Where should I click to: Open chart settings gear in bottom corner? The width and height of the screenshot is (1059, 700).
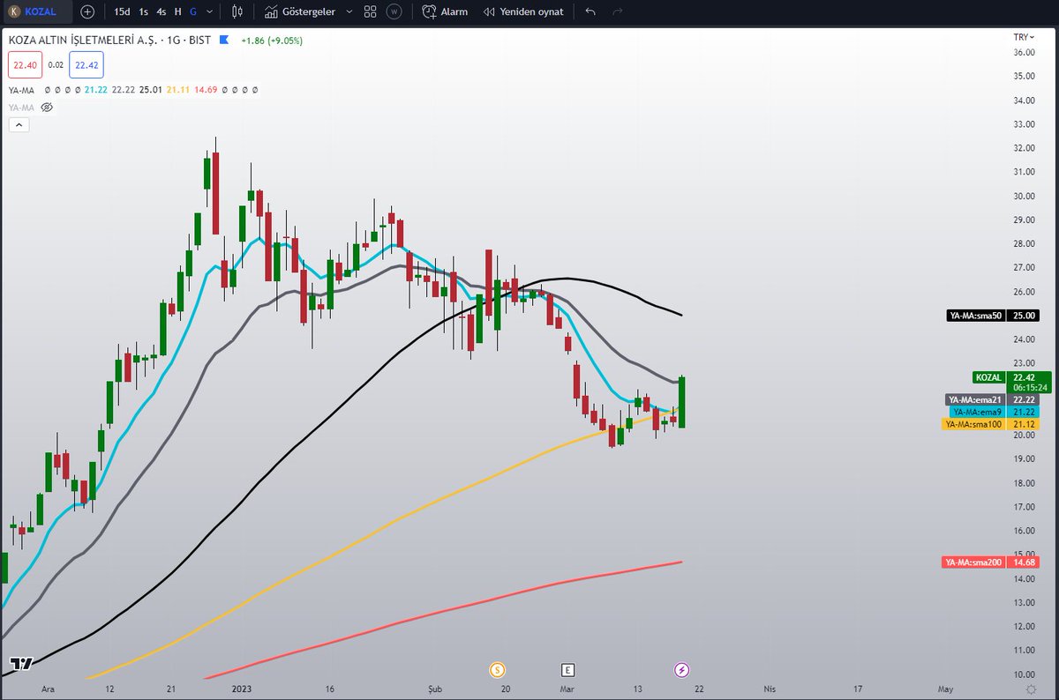click(1030, 689)
